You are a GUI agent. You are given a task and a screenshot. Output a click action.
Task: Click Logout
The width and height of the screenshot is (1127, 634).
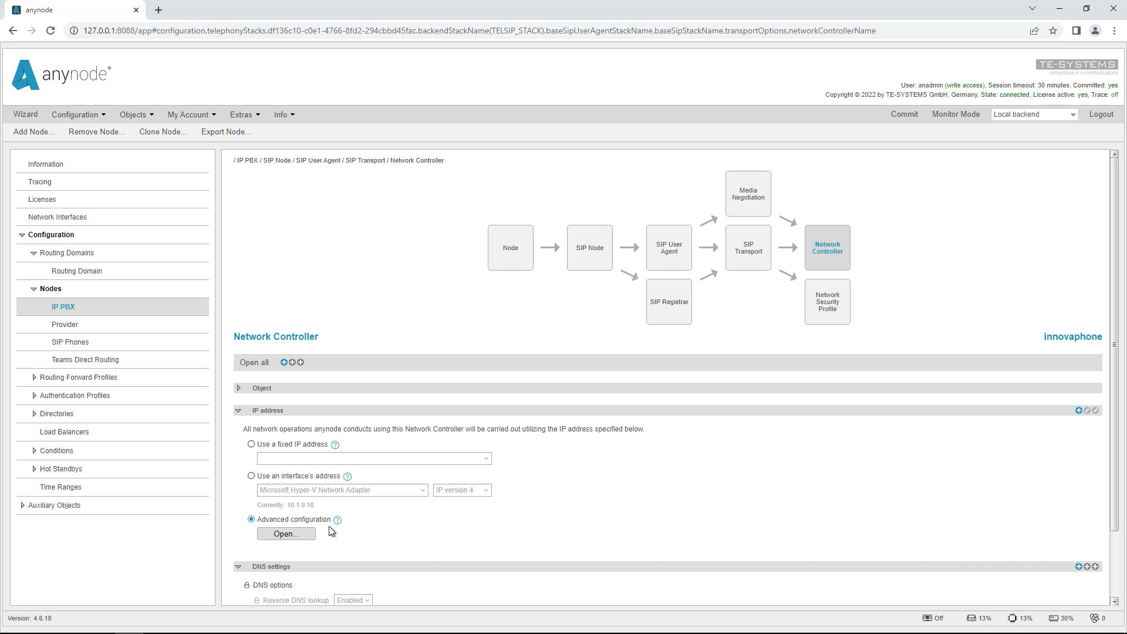coord(1102,114)
